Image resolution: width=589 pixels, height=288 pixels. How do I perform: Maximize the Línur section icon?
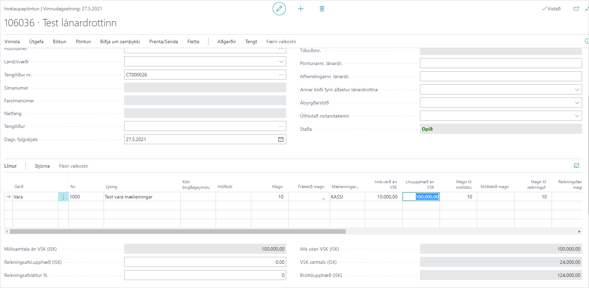click(577, 166)
